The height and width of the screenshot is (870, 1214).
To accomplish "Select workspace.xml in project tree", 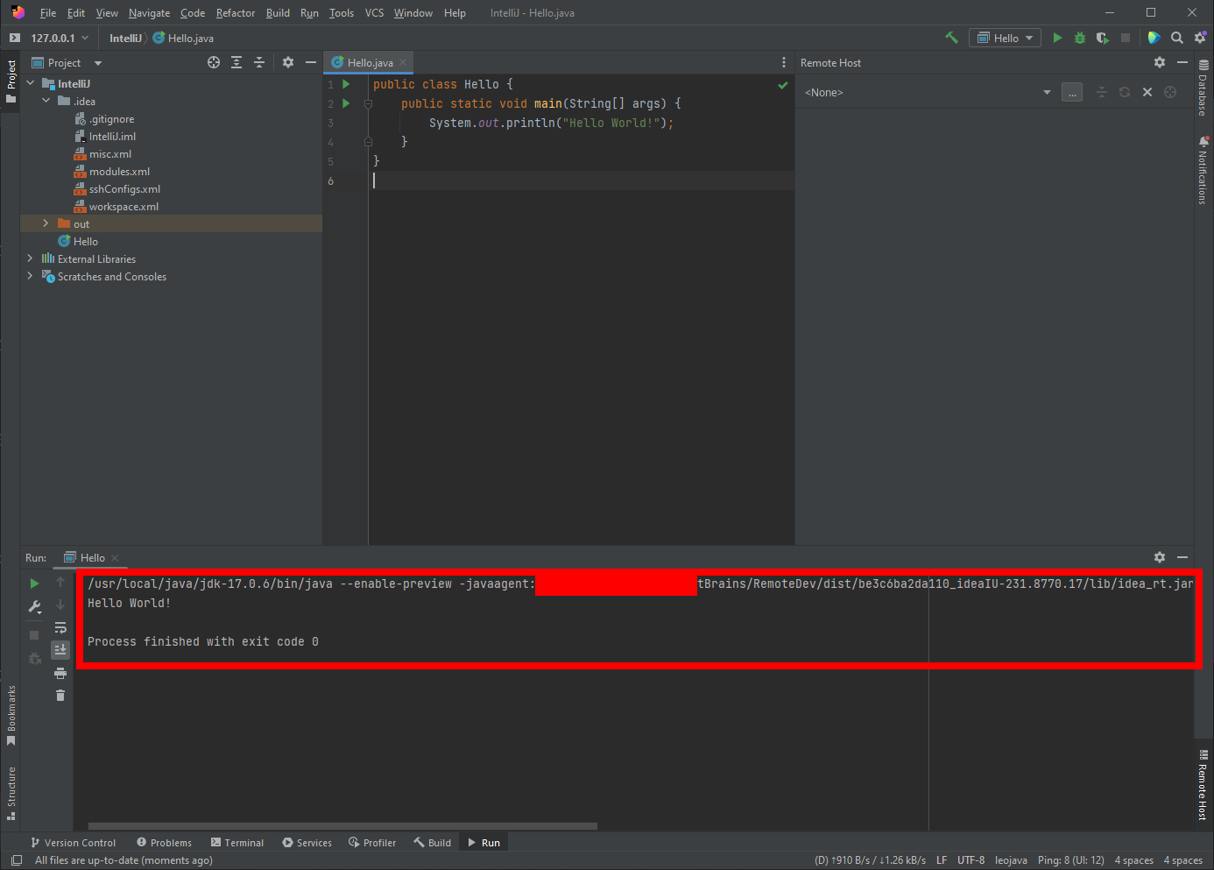I will pos(124,206).
